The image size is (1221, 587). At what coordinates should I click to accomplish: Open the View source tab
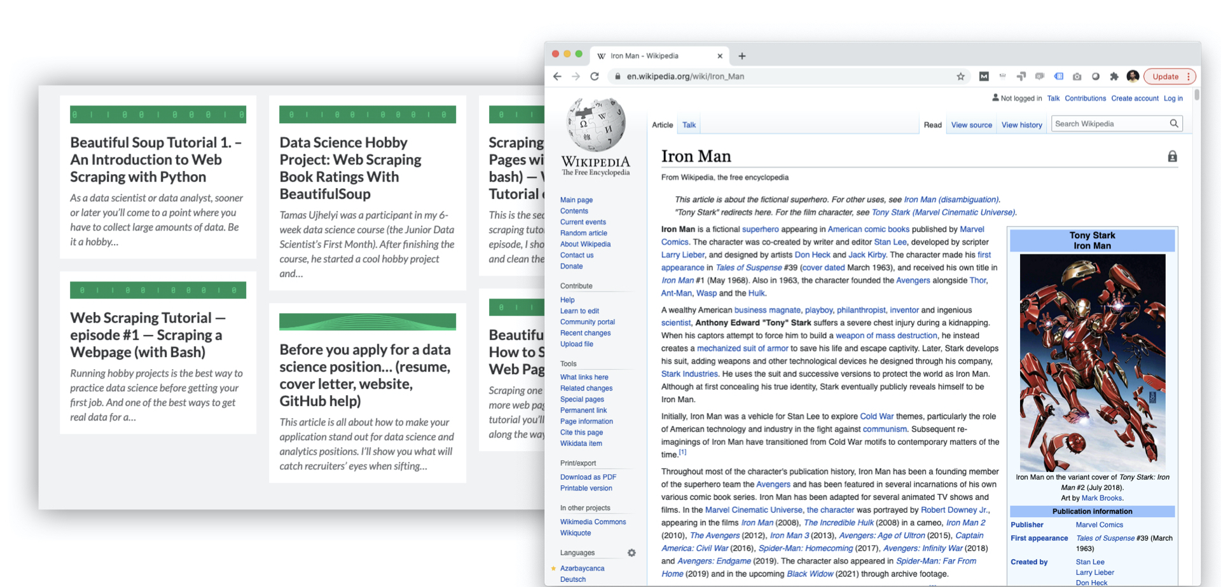[x=971, y=125]
